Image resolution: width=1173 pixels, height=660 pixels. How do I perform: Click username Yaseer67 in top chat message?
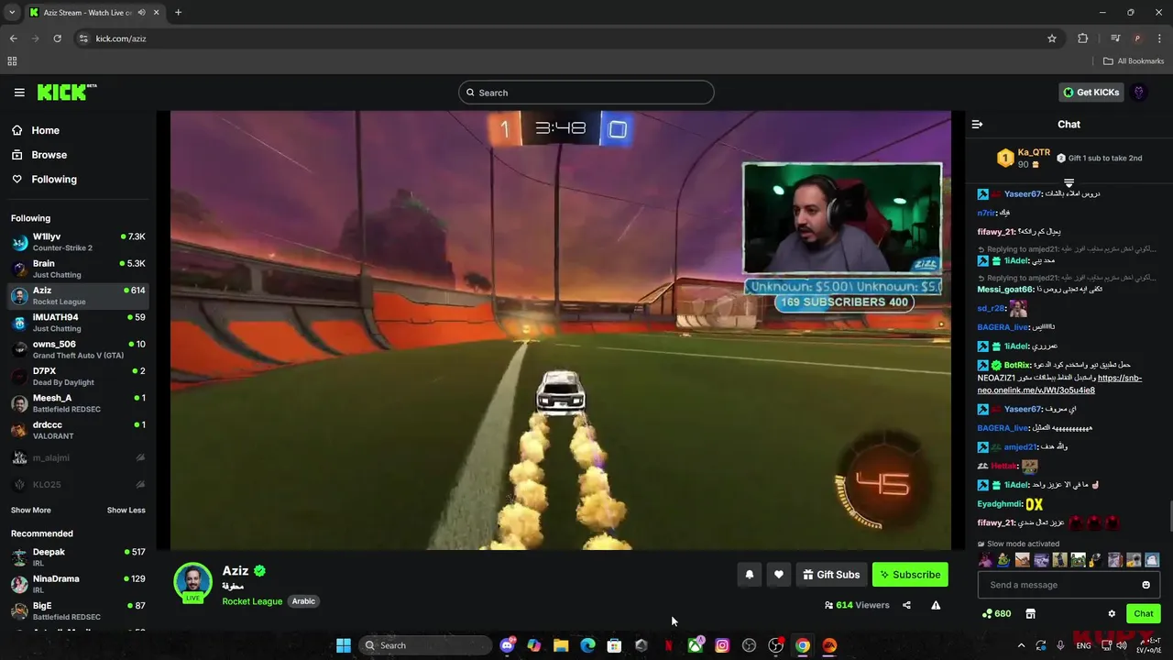click(x=1023, y=194)
